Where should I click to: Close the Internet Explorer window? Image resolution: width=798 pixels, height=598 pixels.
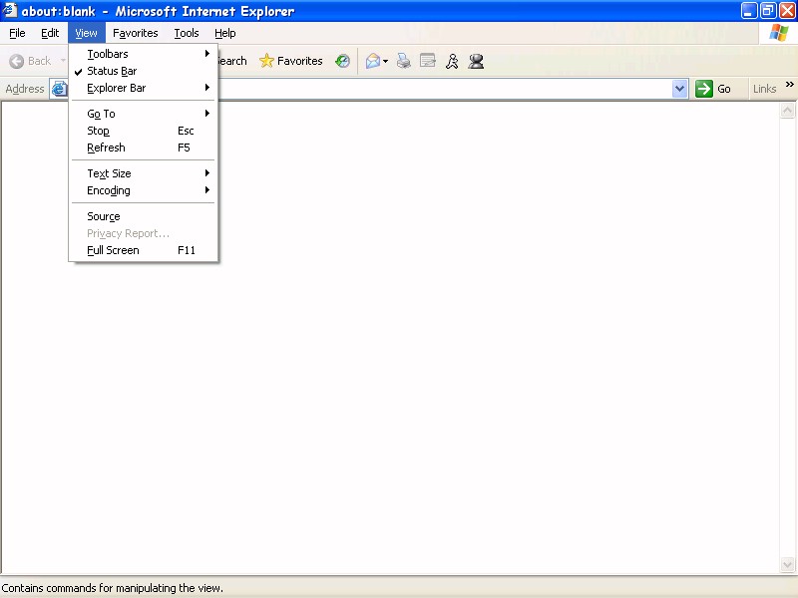[x=787, y=11]
